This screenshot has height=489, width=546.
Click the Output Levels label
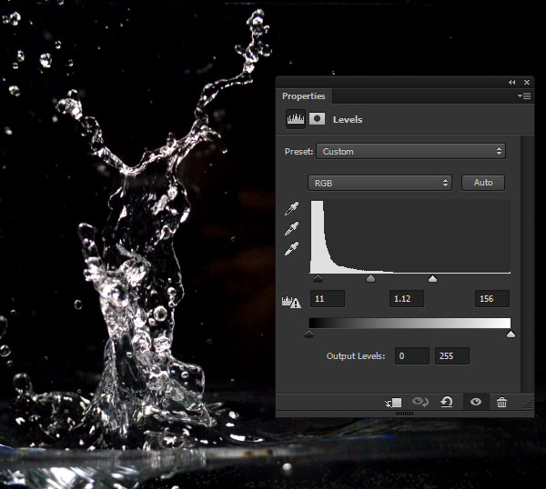point(356,356)
